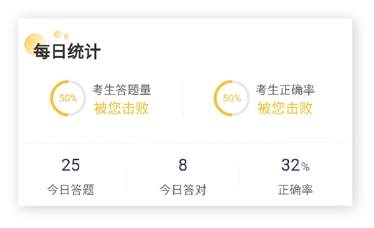Click divider between the two progress rings
Screen dimensions: 374x228
coord(182,100)
